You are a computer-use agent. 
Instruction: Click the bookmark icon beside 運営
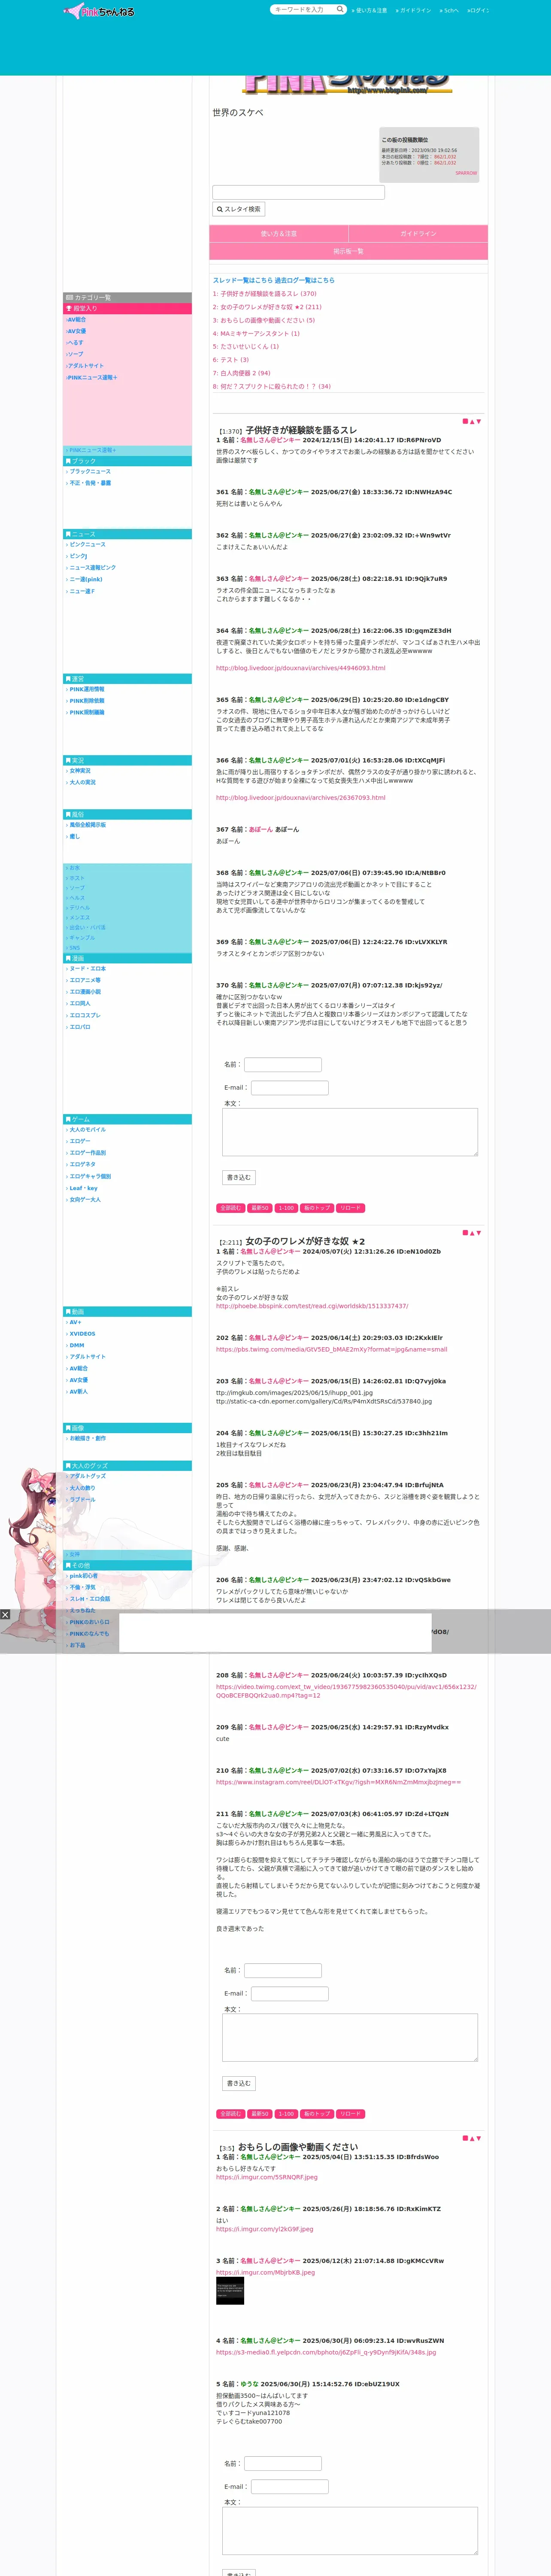(x=68, y=679)
